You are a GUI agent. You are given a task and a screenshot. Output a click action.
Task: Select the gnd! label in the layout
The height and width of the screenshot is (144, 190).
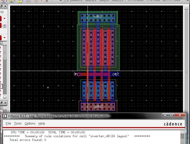[x=98, y=107]
